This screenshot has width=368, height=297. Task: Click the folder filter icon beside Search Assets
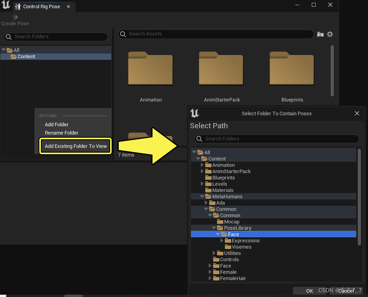coord(320,34)
